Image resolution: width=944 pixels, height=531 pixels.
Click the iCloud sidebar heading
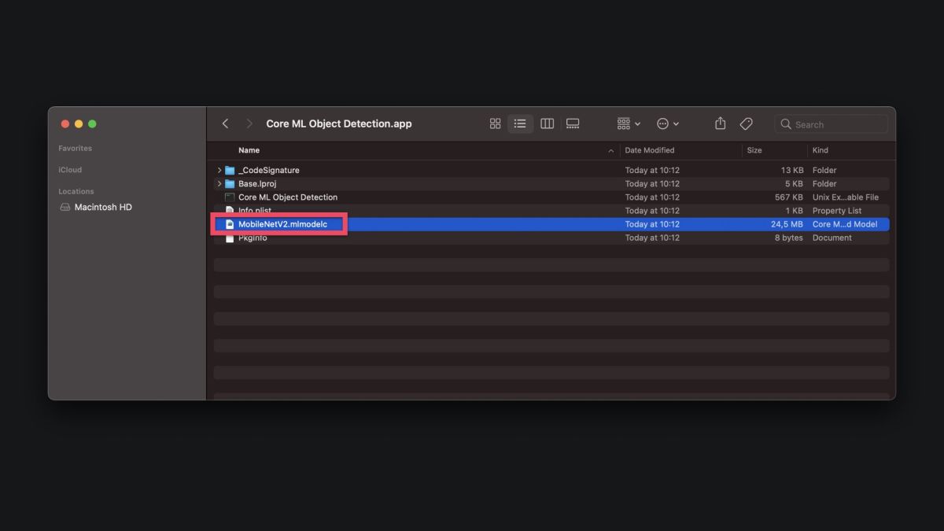point(70,170)
